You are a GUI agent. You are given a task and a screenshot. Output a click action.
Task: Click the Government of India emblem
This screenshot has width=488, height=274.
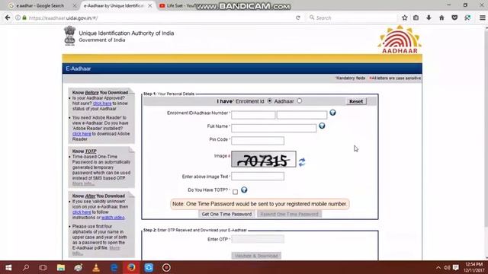click(69, 36)
